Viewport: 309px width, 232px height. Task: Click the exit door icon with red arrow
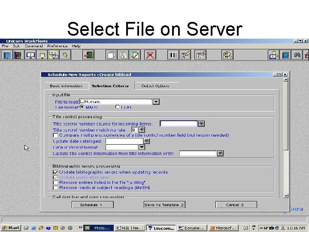point(88,55)
